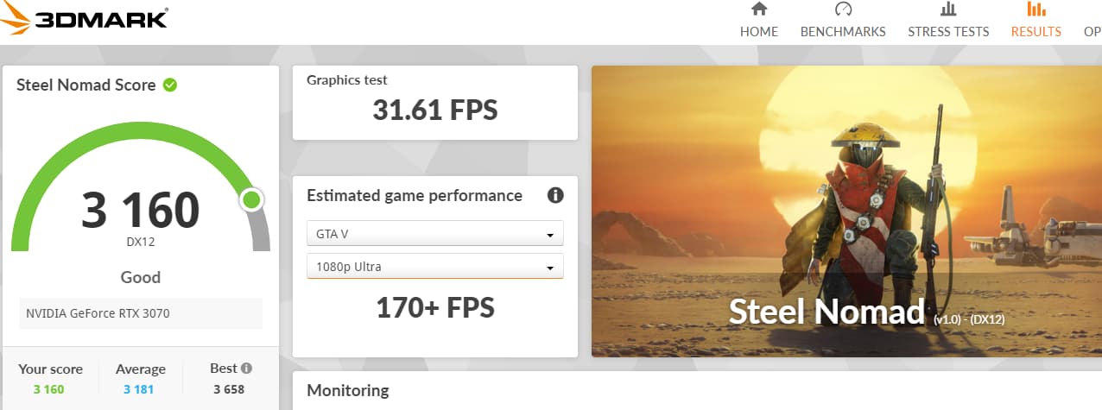Click the NVIDIA GeForce RTX 3070 field

click(141, 313)
